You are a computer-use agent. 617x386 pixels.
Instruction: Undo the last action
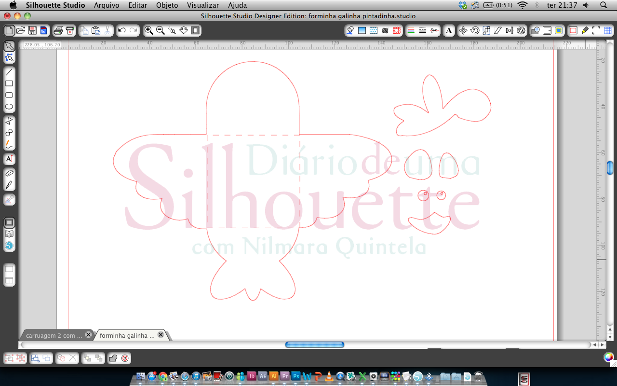pos(122,30)
